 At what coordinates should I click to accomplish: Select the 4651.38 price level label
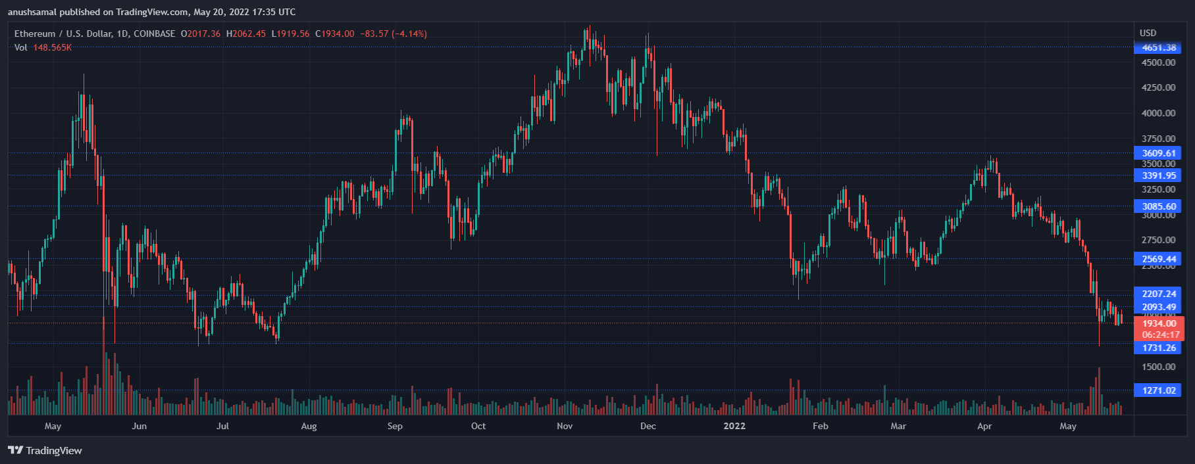(x=1157, y=47)
